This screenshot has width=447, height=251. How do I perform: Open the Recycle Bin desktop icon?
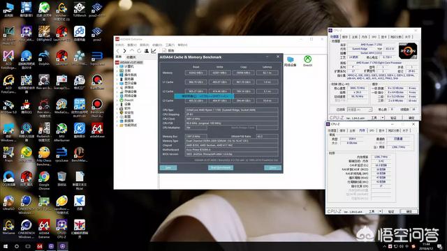tap(61, 178)
